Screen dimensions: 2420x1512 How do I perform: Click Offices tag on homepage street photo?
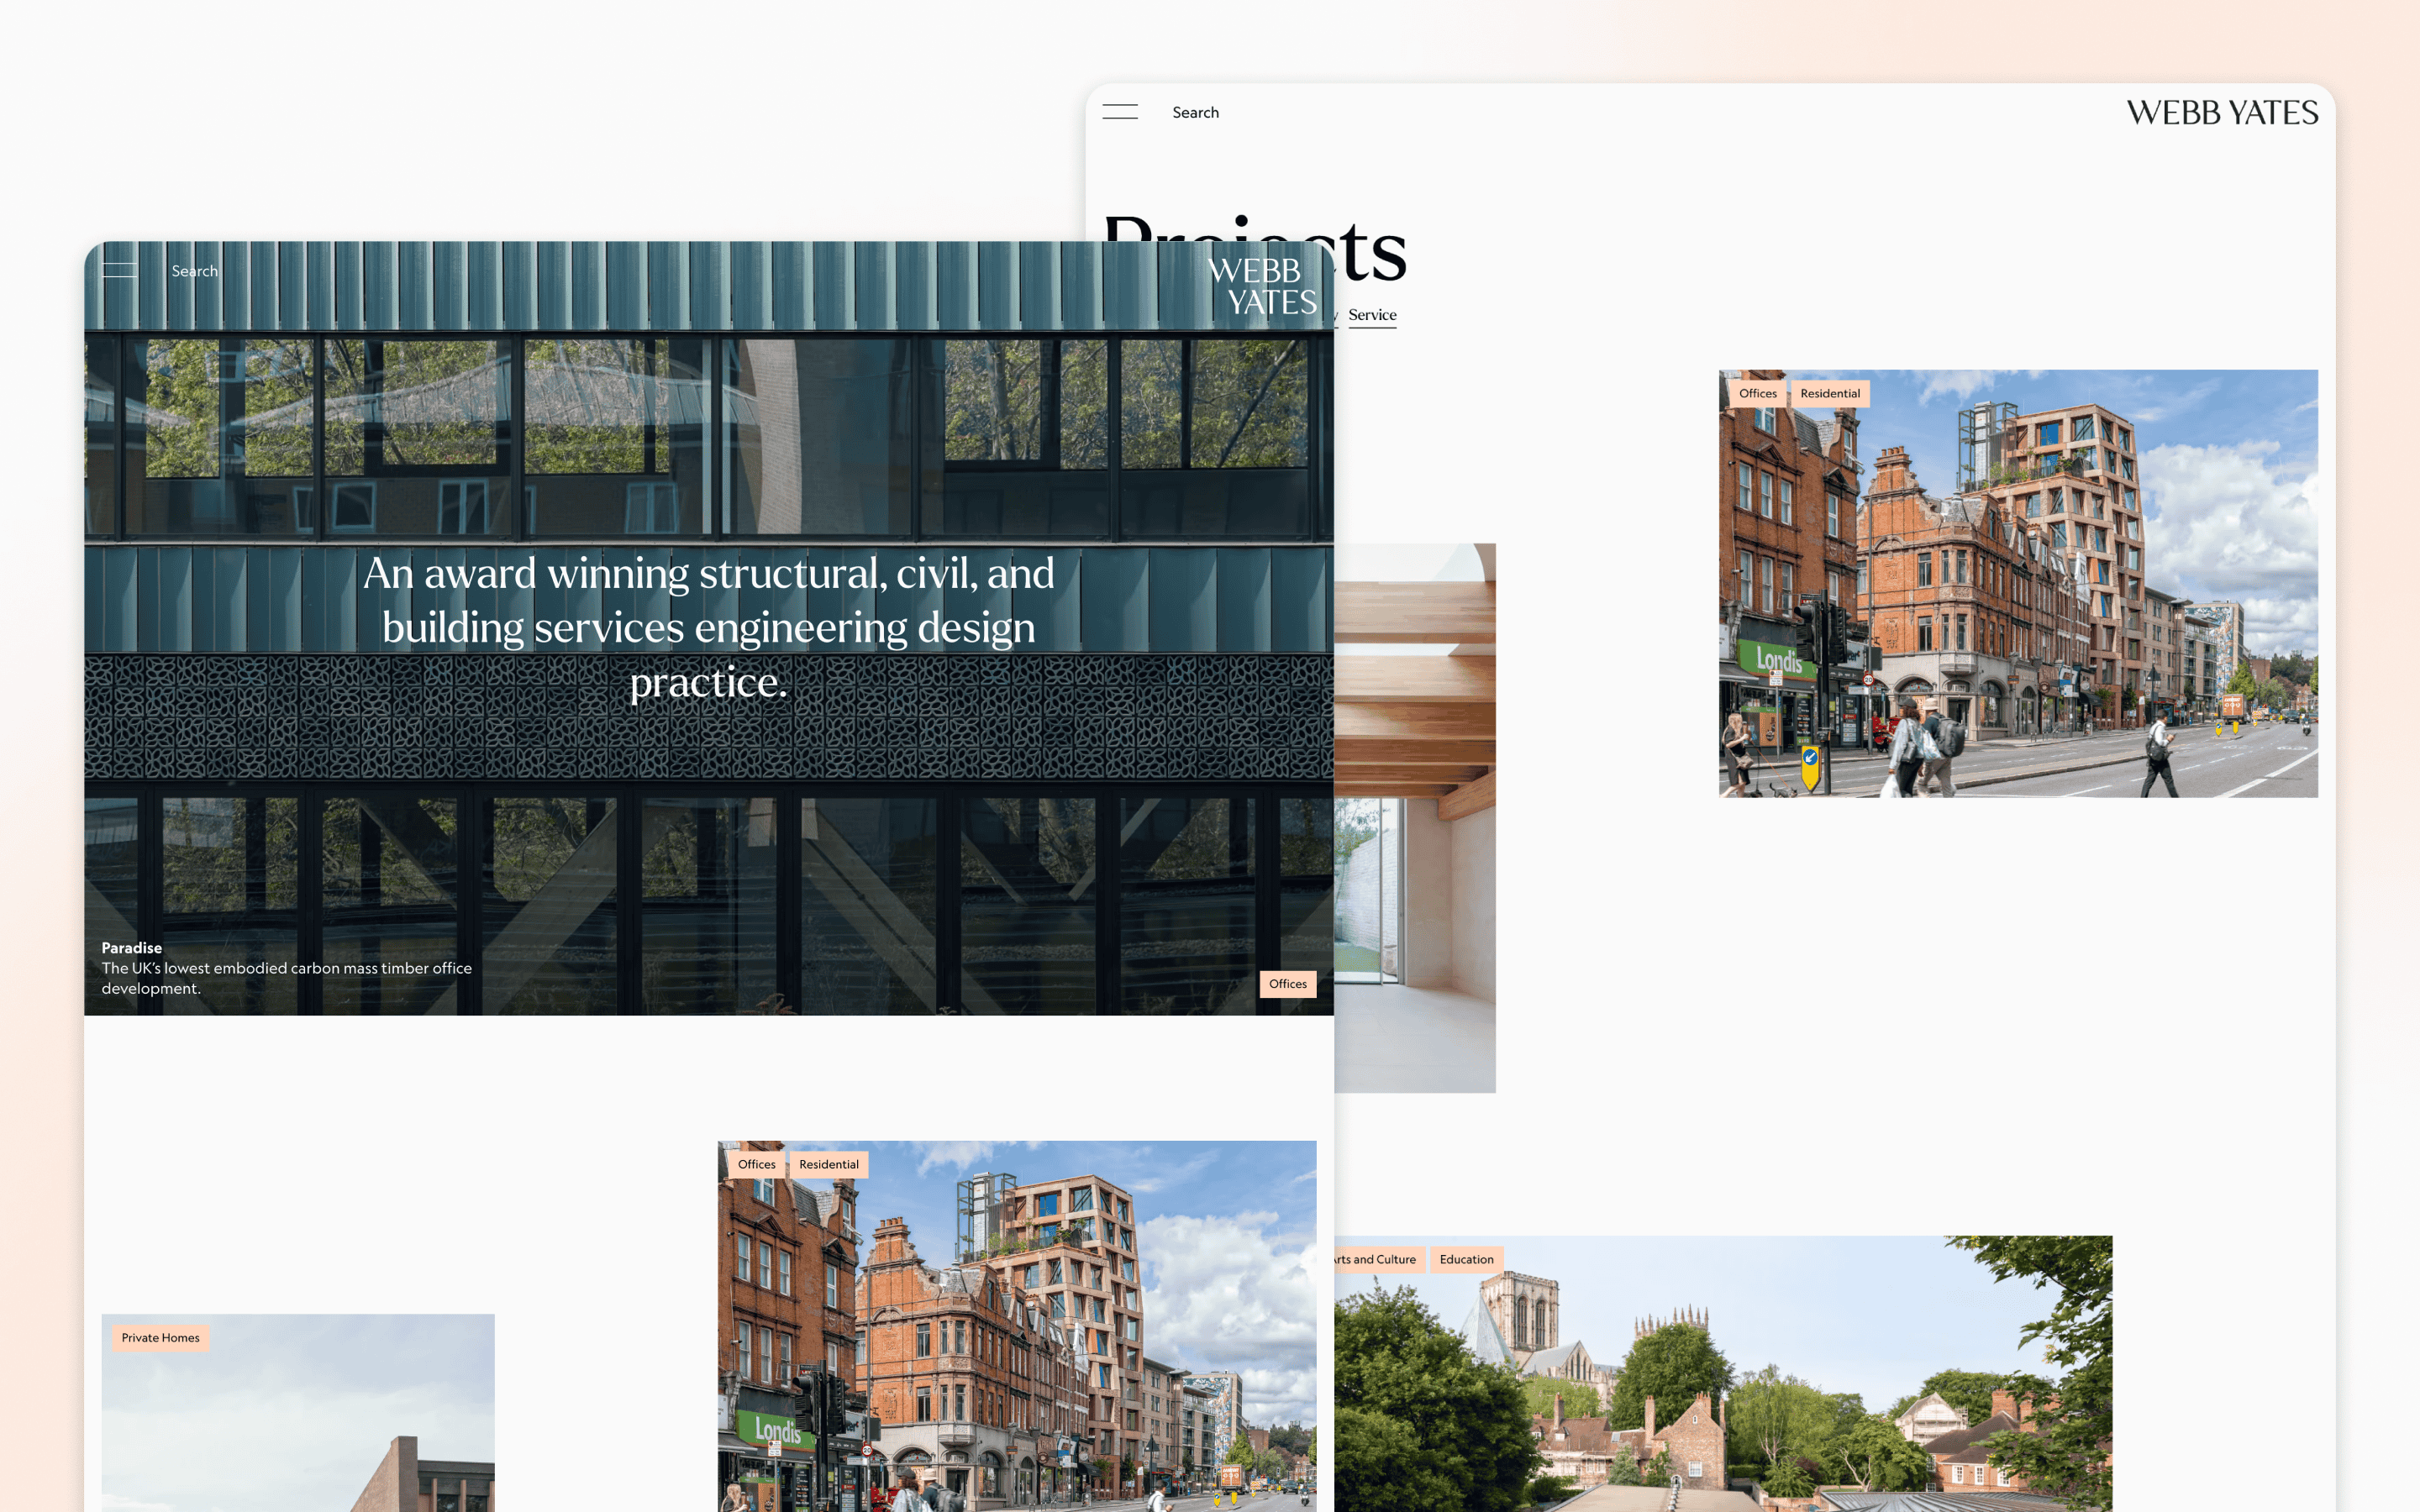pyautogui.click(x=756, y=1164)
